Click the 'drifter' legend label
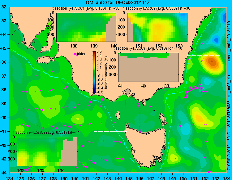 pyautogui.click(x=81, y=54)
